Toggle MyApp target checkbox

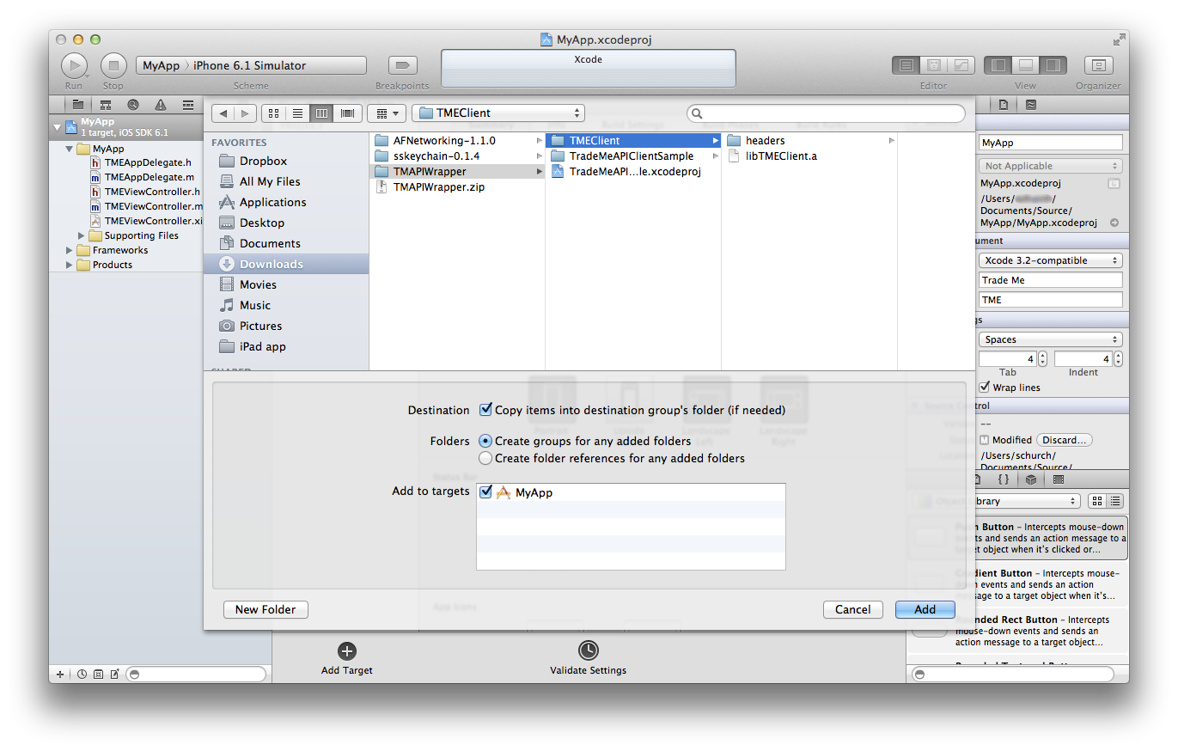(486, 492)
